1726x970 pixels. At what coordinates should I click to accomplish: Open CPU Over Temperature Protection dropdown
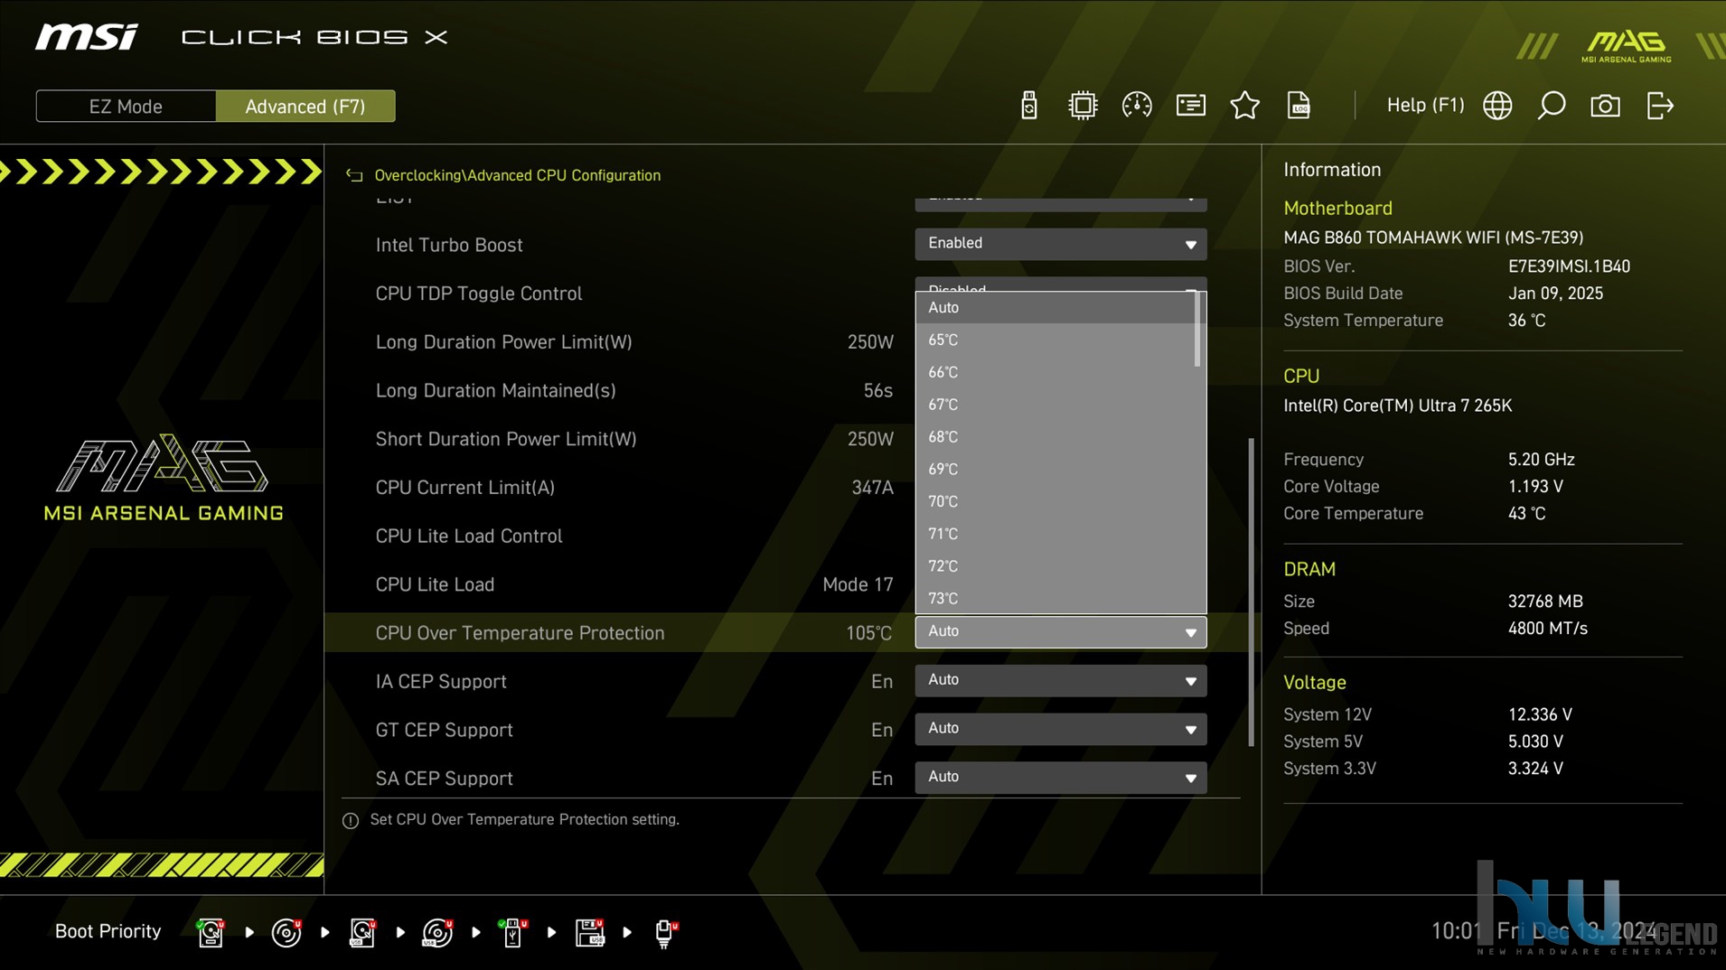pos(1061,632)
